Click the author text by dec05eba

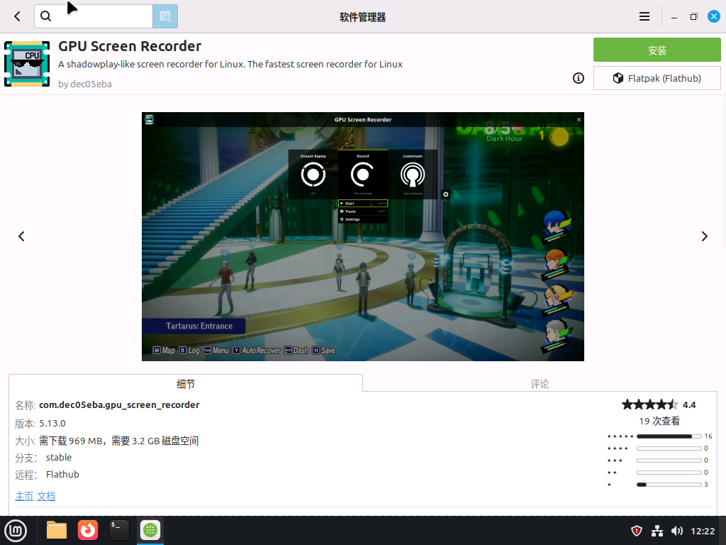[85, 84]
